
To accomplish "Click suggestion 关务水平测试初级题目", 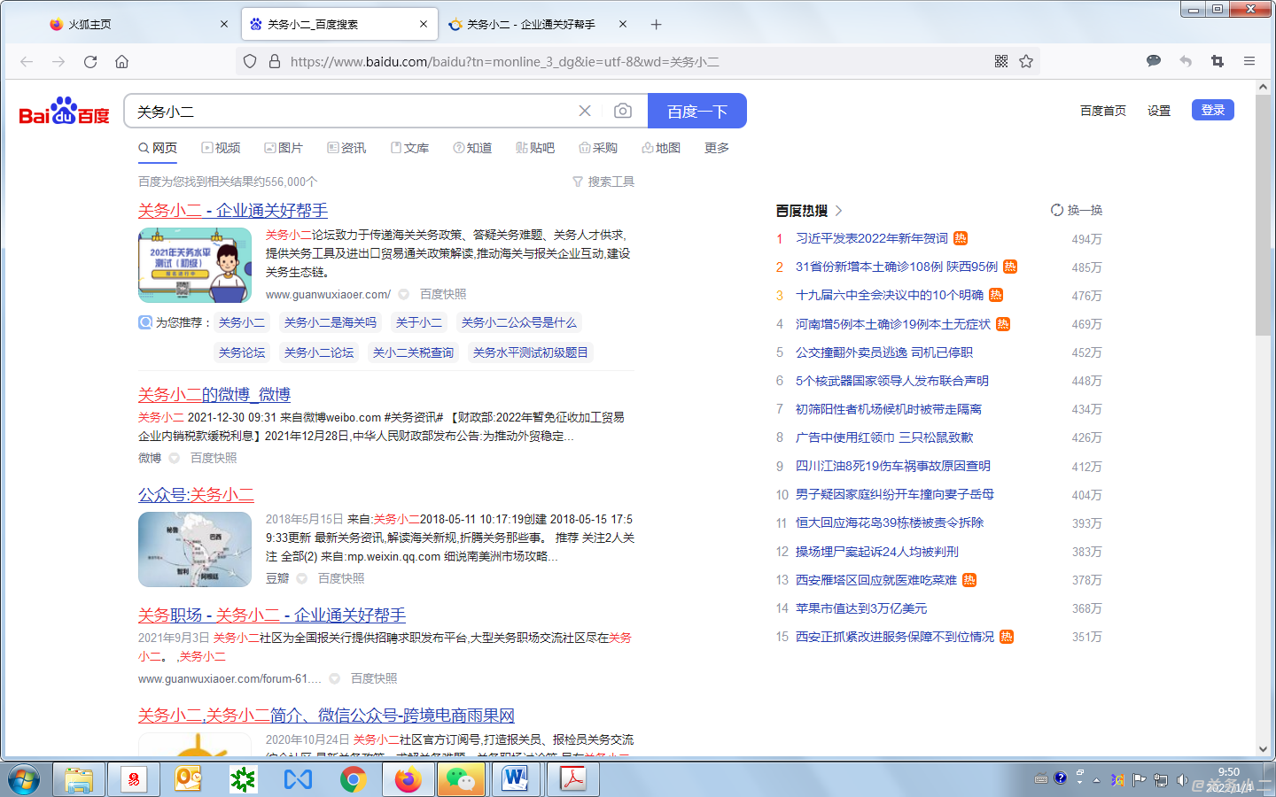I will click(531, 352).
